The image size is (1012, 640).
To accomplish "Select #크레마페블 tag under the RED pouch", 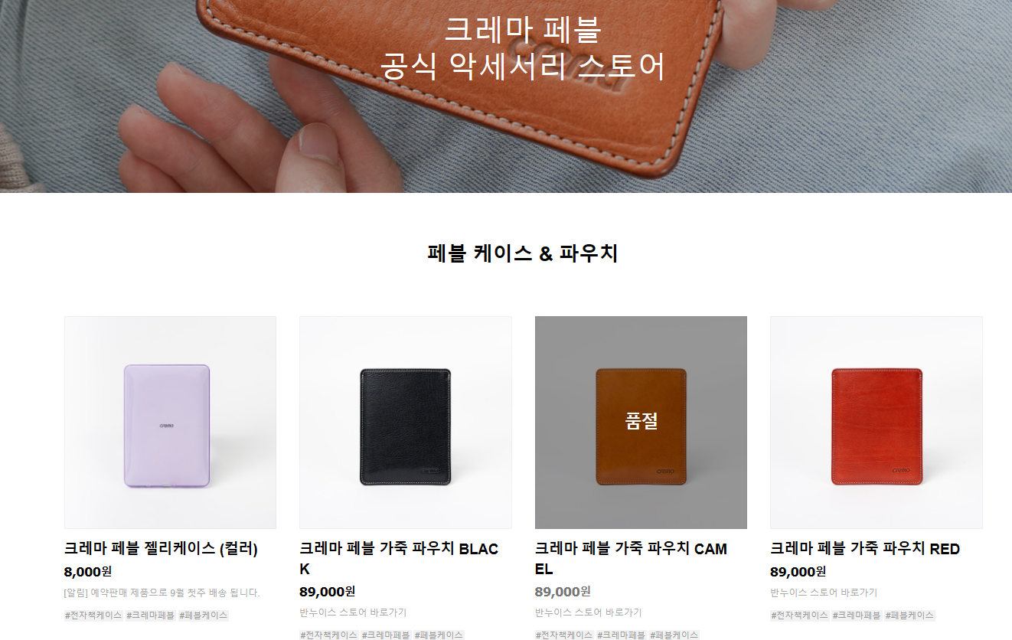I will [x=857, y=616].
